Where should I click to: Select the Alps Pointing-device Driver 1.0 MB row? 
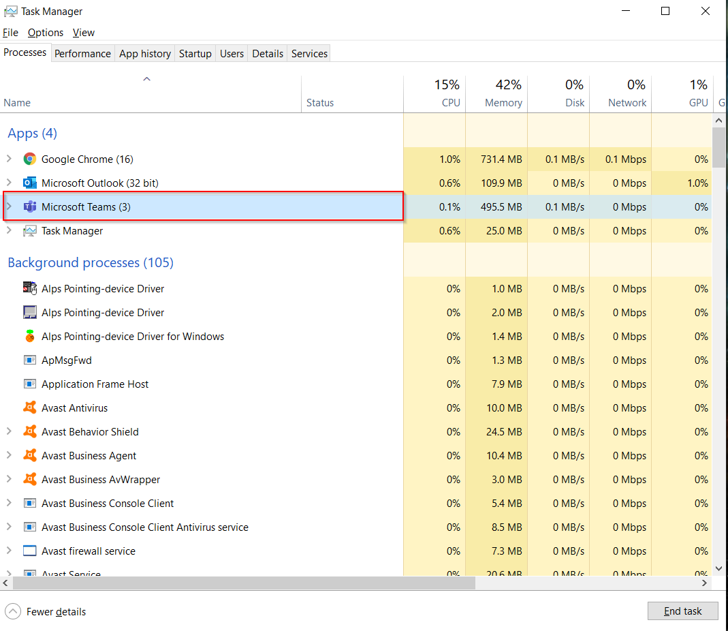(x=355, y=288)
